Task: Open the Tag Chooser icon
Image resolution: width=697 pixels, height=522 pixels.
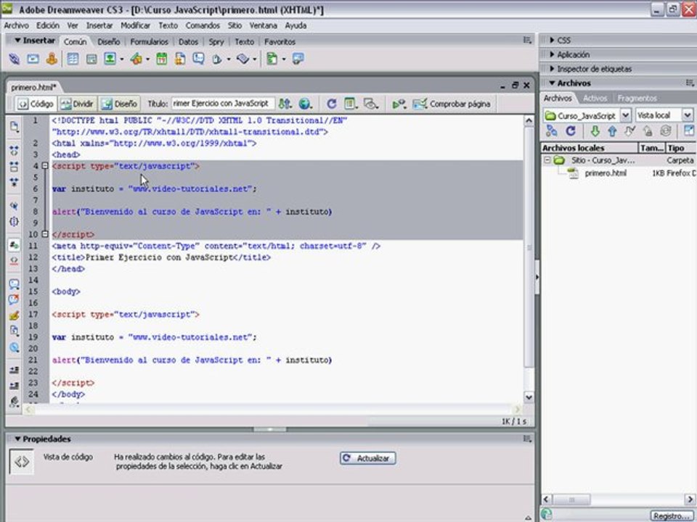Action: point(298,59)
